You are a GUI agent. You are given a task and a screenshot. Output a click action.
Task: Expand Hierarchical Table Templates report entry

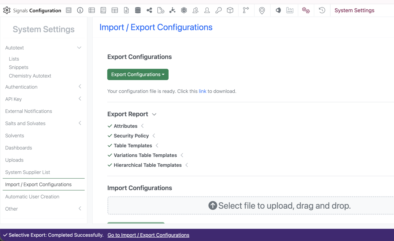point(187,165)
